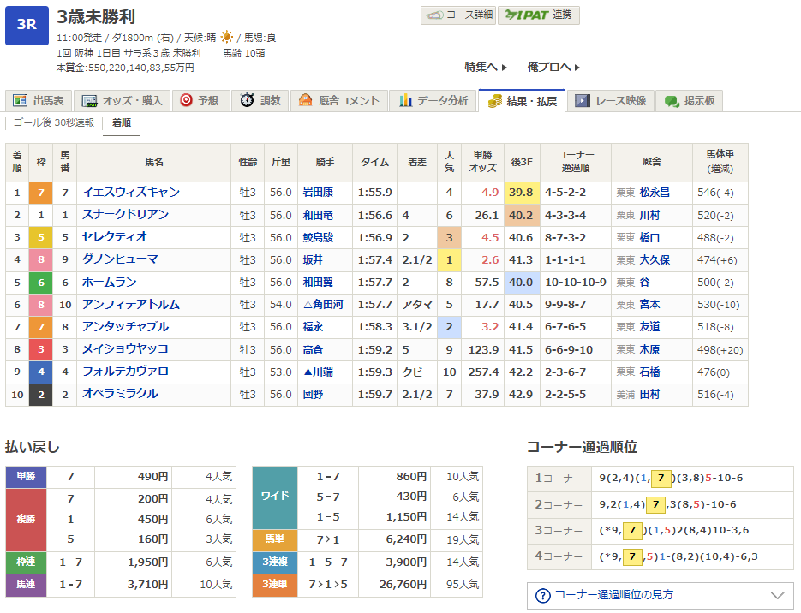Click the help icon beside コーナー通過順位の見方
This screenshot has height=613, width=801.
point(542,595)
